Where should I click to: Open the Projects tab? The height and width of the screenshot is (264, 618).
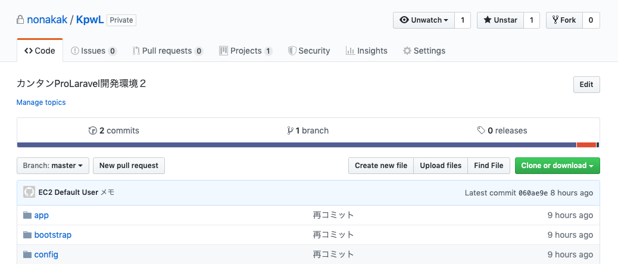pos(245,51)
